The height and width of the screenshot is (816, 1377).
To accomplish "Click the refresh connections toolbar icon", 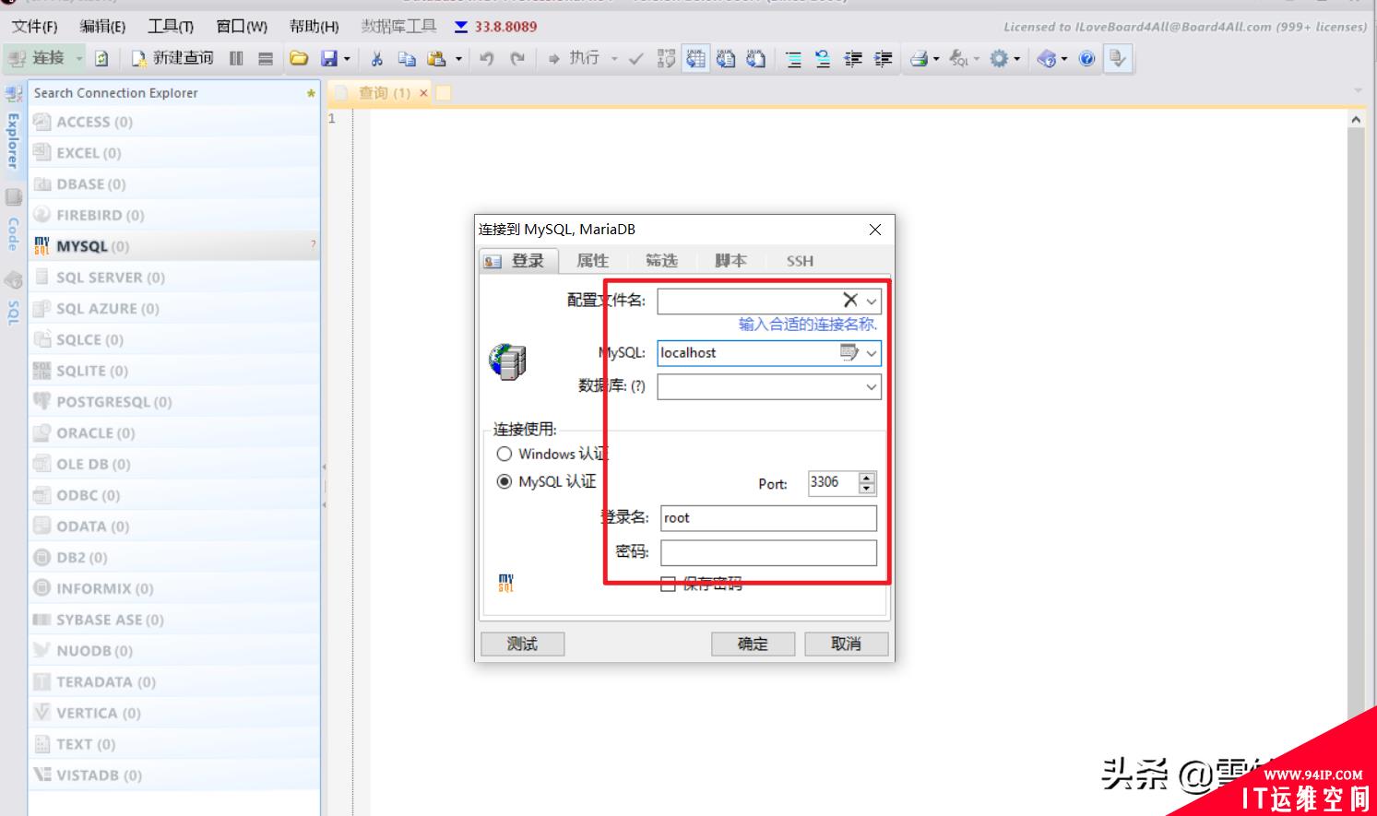I will (x=101, y=59).
